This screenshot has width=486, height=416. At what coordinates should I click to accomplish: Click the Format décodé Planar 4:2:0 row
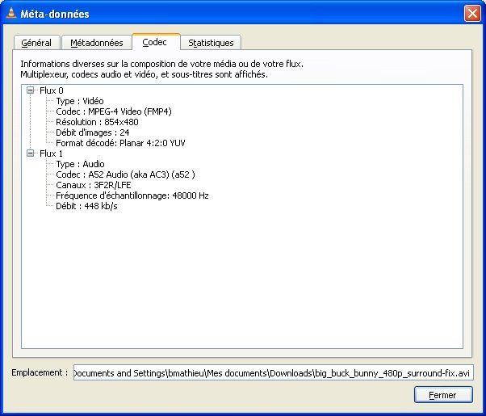coord(121,143)
